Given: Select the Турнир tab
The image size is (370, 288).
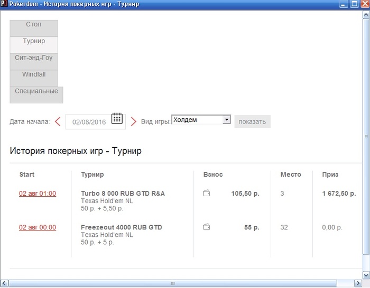Looking at the screenshot, I should [34, 45].
